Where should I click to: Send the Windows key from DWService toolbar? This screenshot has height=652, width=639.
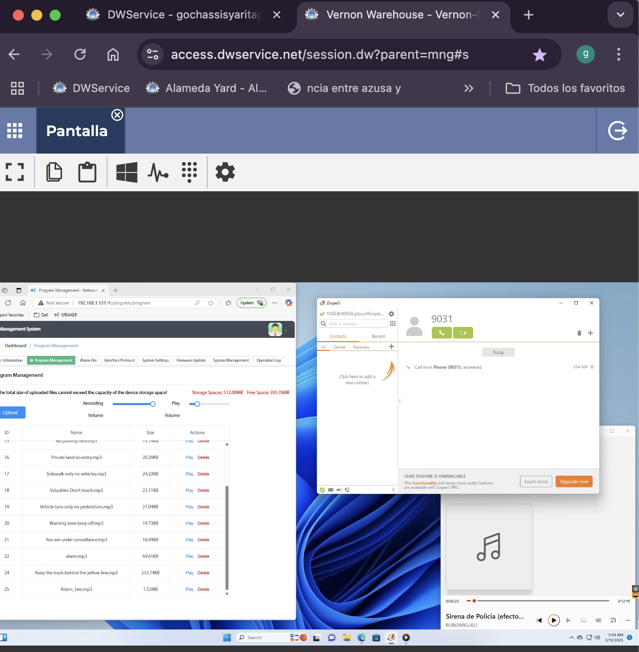coord(127,172)
